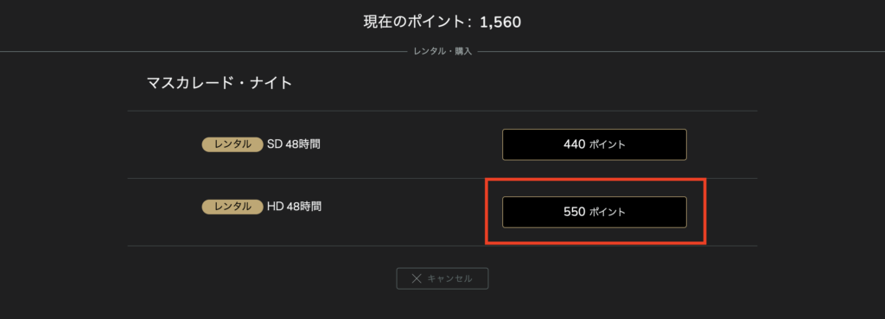Click the ポイント text in the 550 button
Screen dimensions: 885x319
608,213
